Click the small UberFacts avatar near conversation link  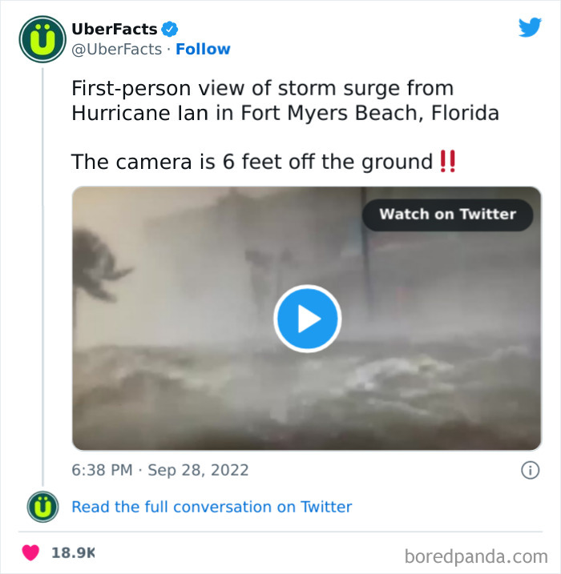click(42, 507)
